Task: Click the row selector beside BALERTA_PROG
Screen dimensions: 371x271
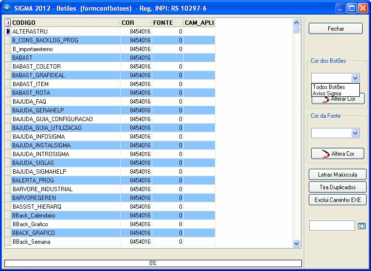Action: click(8, 181)
